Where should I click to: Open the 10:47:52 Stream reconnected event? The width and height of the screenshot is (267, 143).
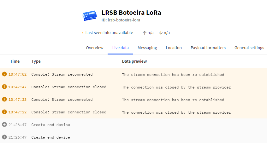(x=133, y=74)
